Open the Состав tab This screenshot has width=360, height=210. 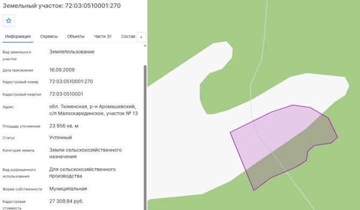(128, 37)
